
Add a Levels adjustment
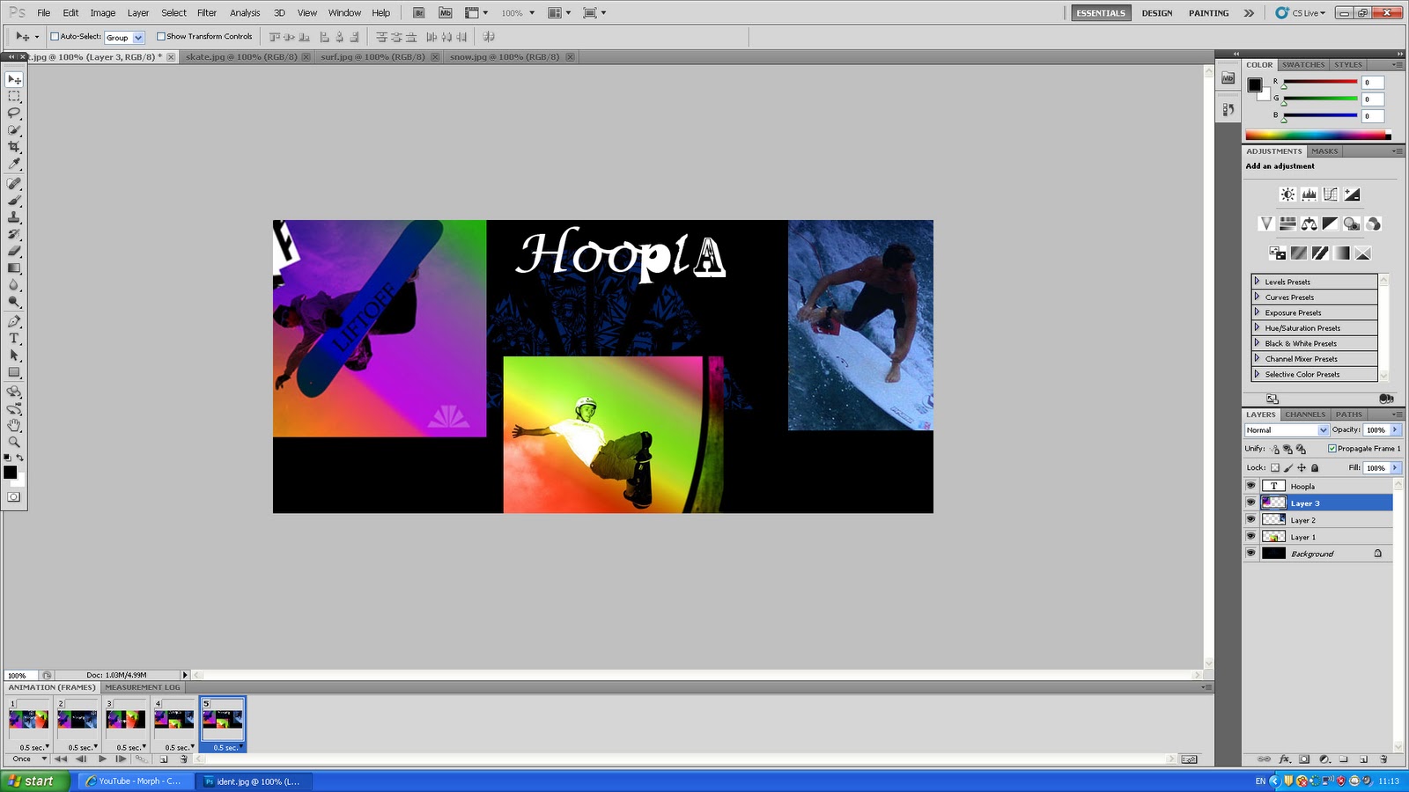(1309, 194)
